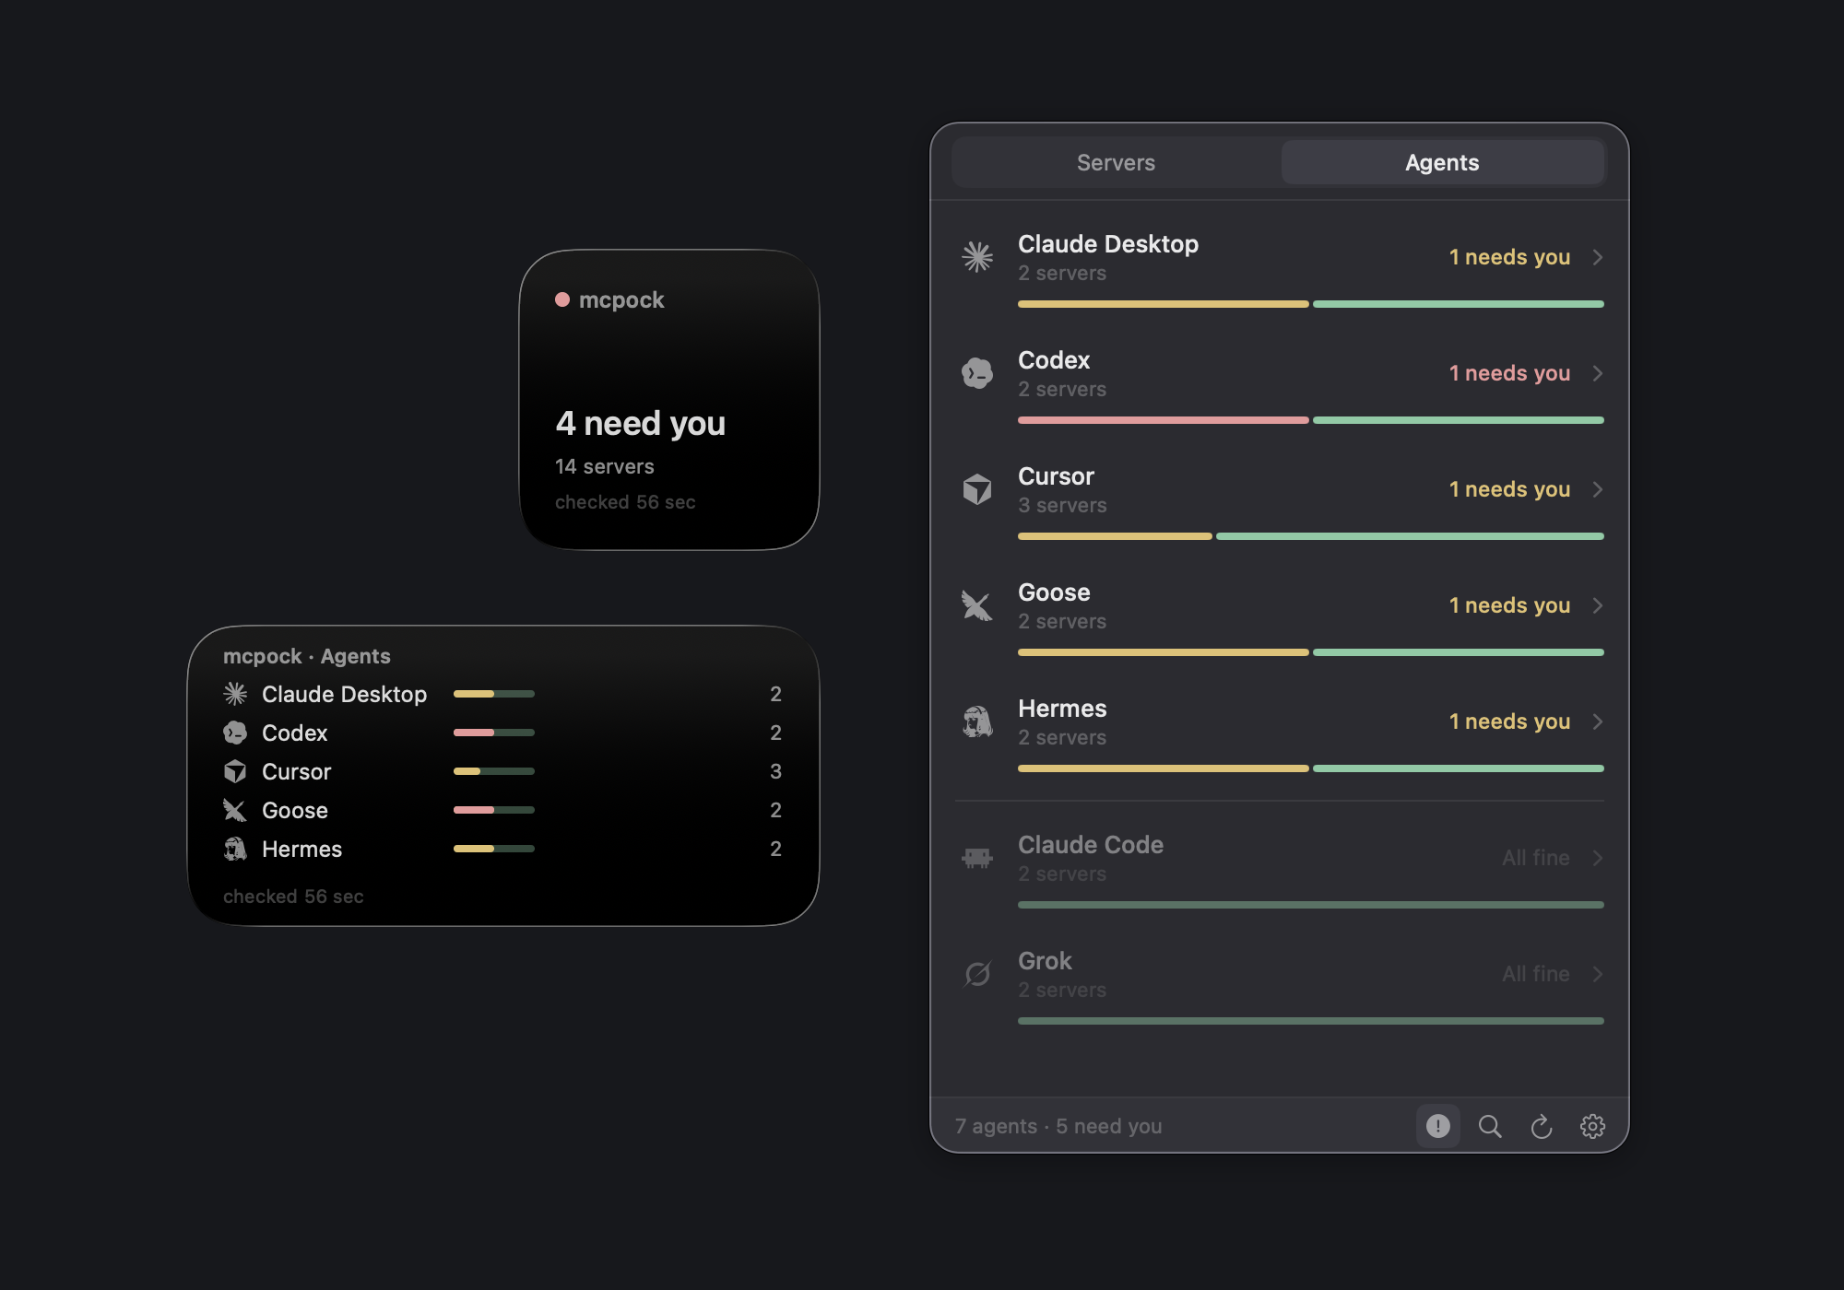The width and height of the screenshot is (1844, 1290).
Task: Click the Codex icon in agents panel
Action: click(977, 373)
